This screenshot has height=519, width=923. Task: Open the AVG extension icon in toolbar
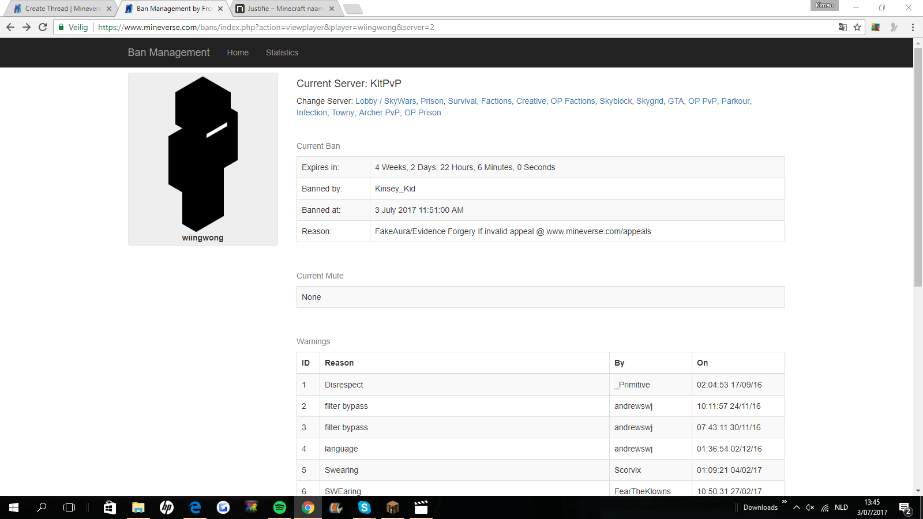[876, 27]
